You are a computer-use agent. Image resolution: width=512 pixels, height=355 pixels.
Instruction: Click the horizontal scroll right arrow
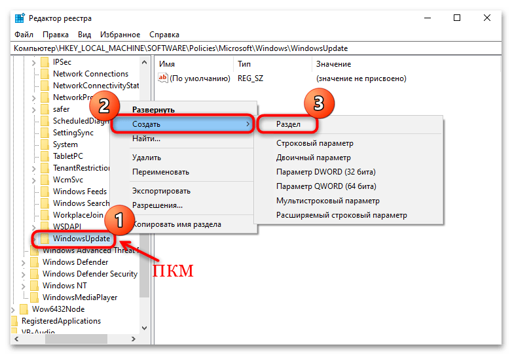(133, 339)
